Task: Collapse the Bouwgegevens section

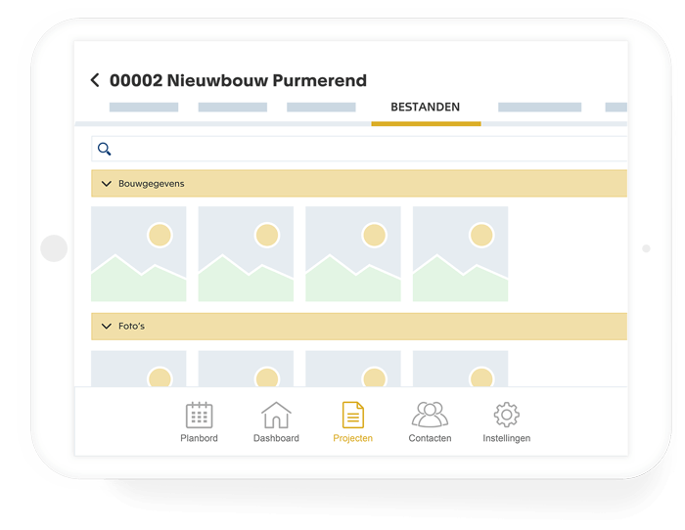Action: pyautogui.click(x=107, y=184)
